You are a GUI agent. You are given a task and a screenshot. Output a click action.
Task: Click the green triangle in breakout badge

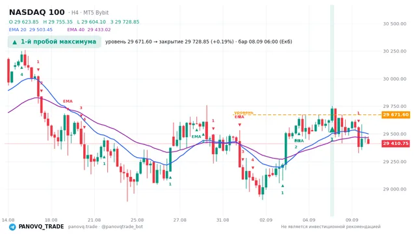[15, 42]
